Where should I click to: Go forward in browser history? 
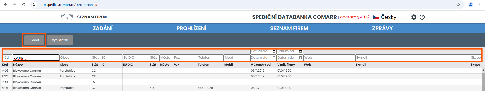[x=15, y=5]
